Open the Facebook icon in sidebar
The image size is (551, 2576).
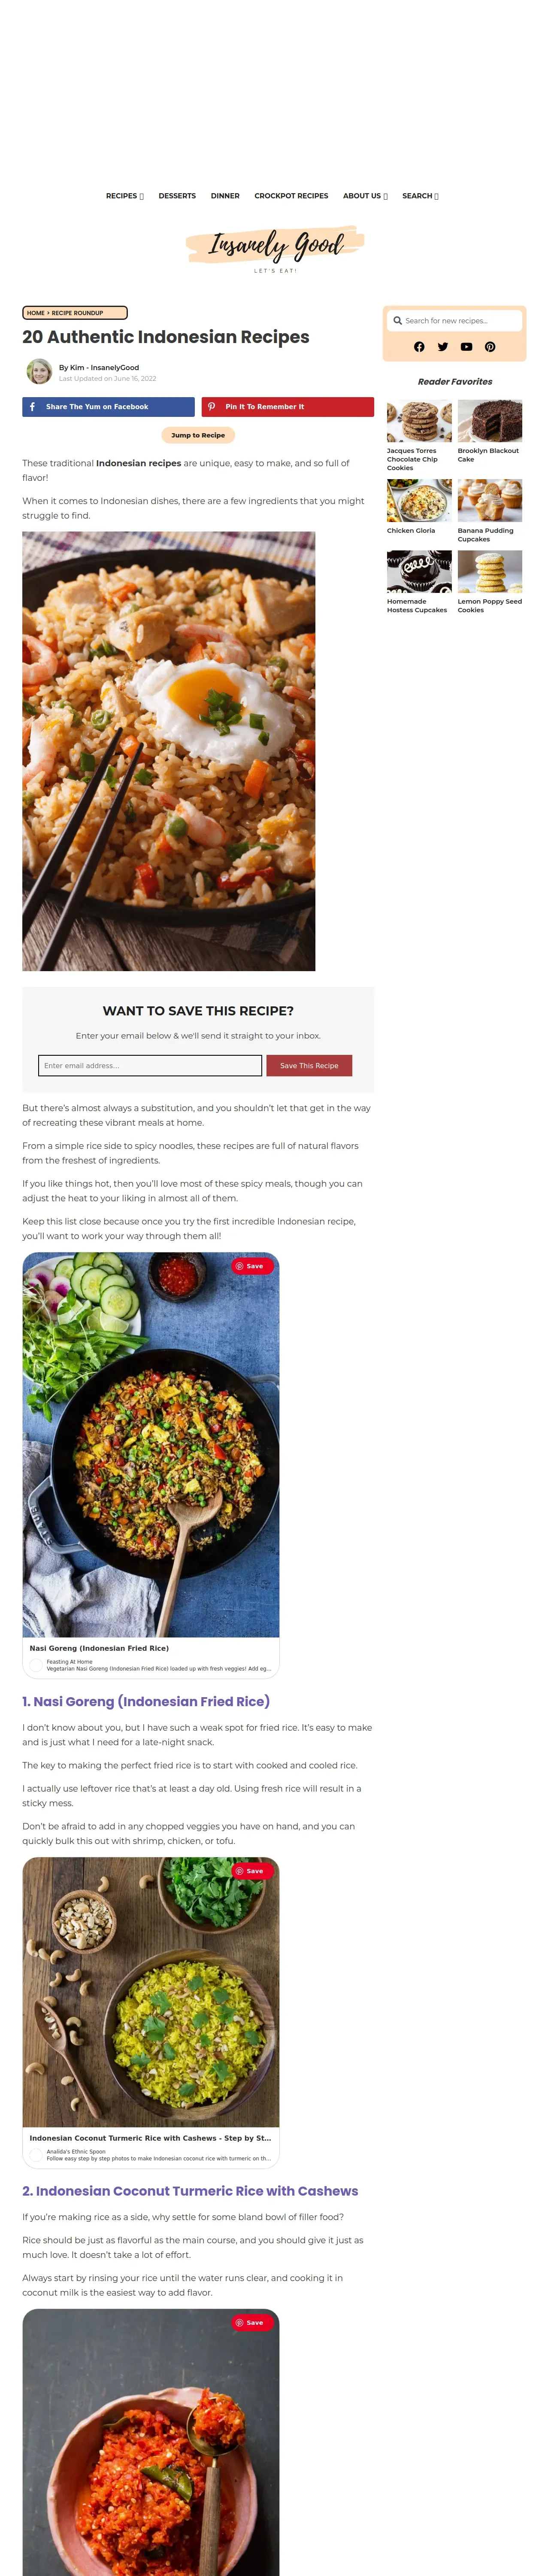(419, 347)
